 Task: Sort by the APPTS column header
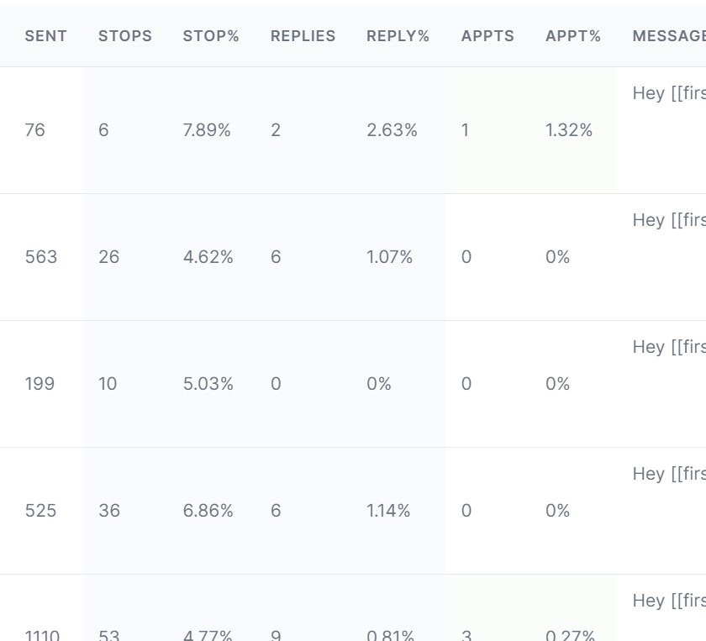(x=487, y=36)
